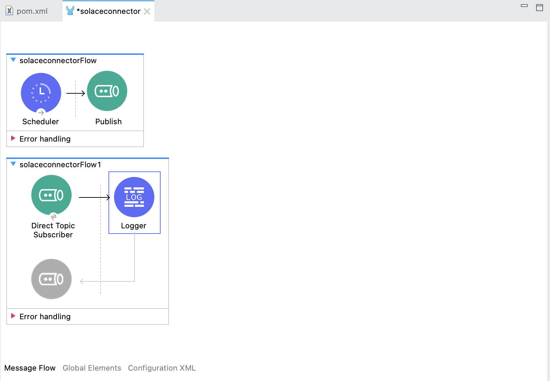Screen dimensions: 550x381
Task: Expand Error handling in solaceconnectorFlow
Action: coord(13,138)
